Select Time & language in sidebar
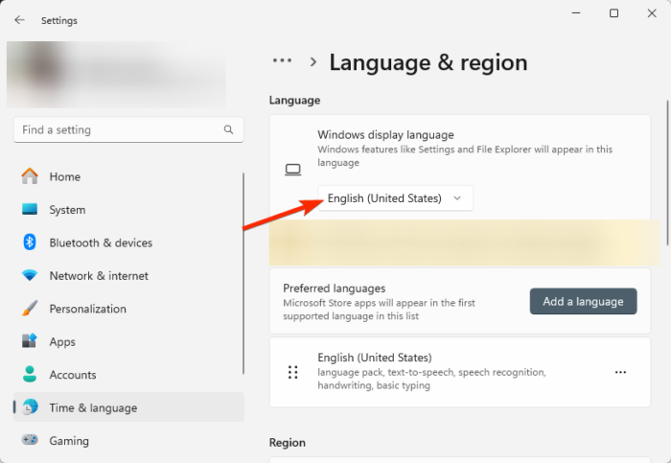 pyautogui.click(x=93, y=407)
